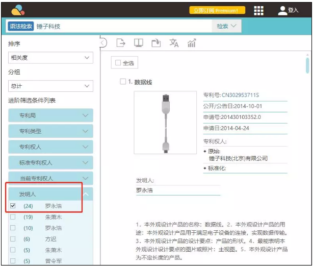Screen dimensions: 313x266
Task: Collapse the left filter panel arrow
Action: coord(103,43)
